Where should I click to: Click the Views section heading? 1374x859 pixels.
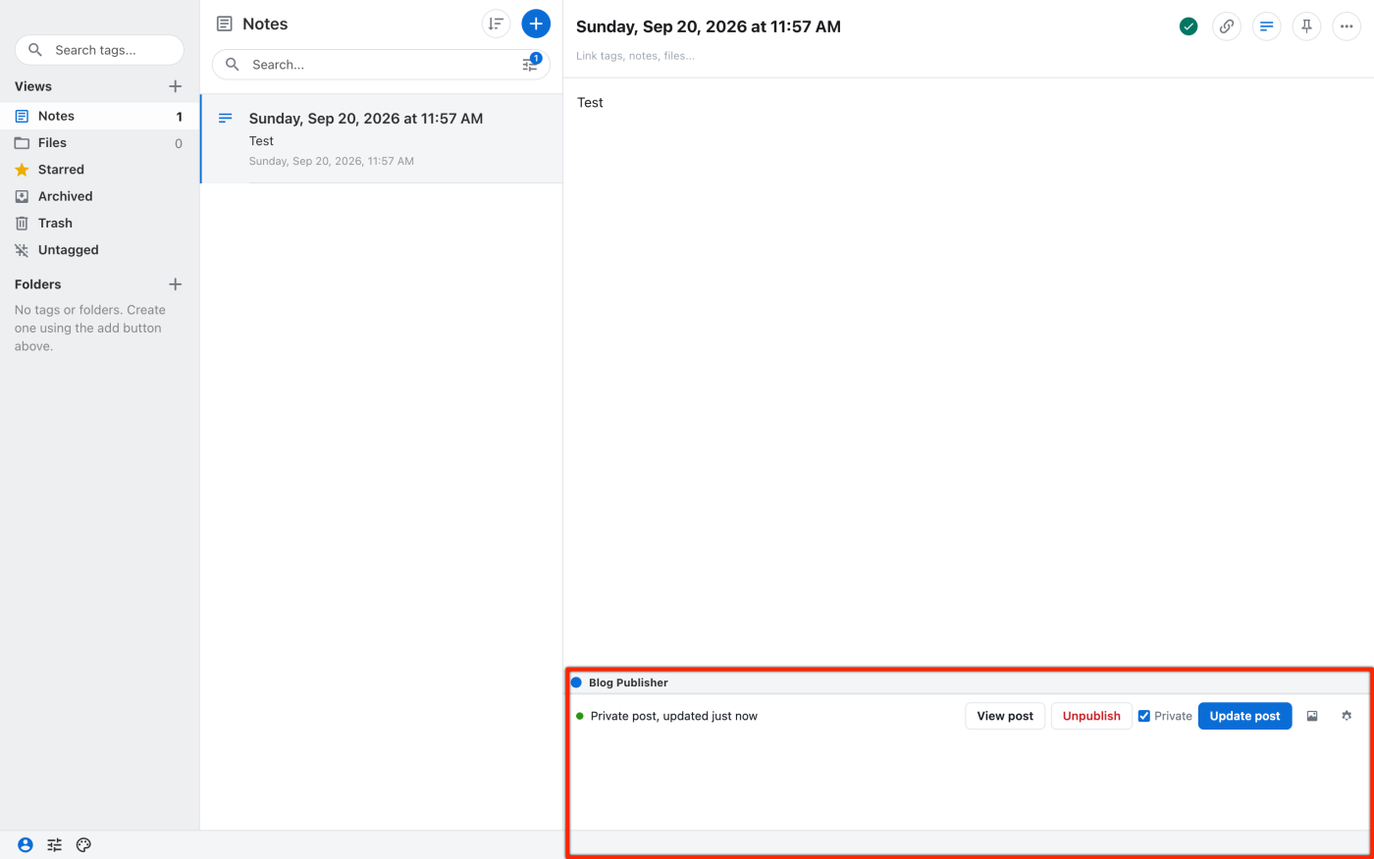(x=33, y=86)
